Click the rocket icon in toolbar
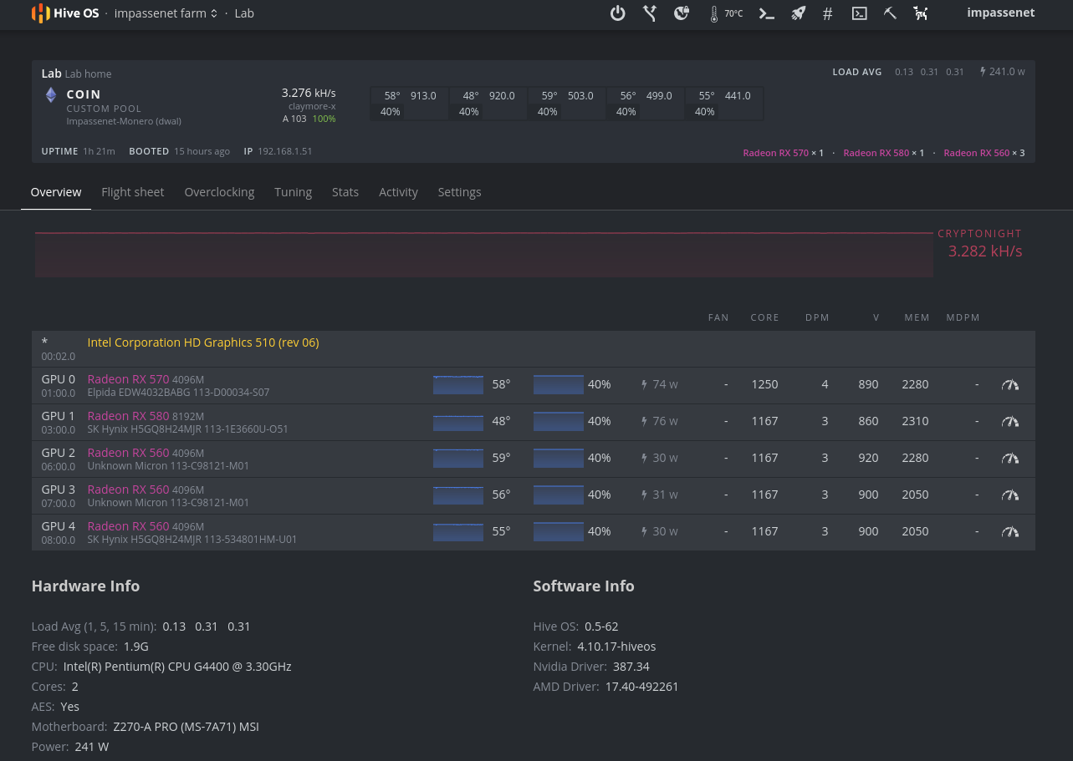Screen dimensions: 1073x761 [798, 13]
